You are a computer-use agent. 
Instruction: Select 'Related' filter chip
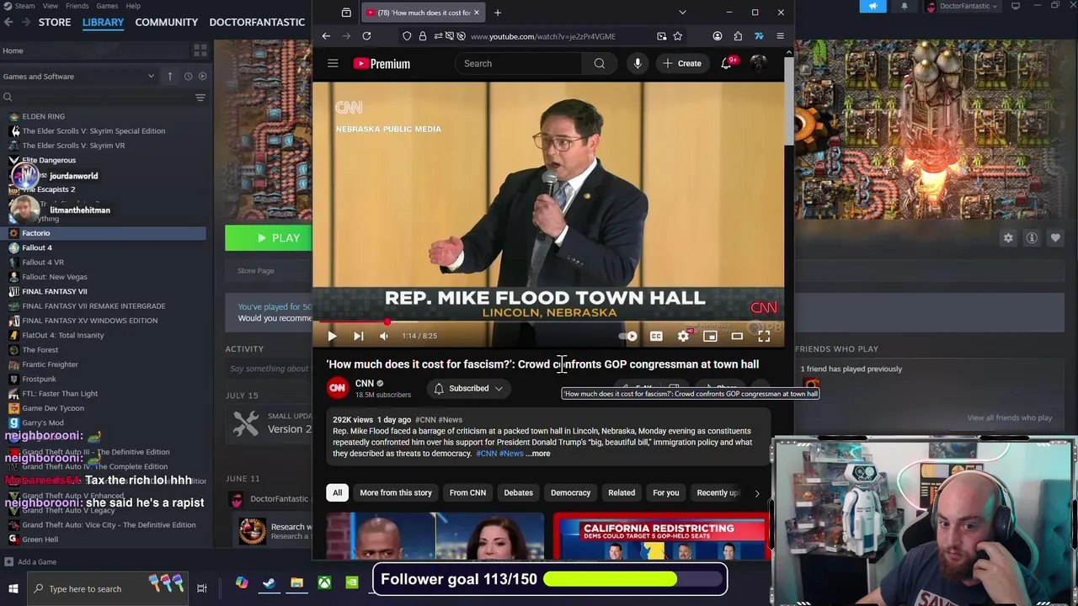622,492
